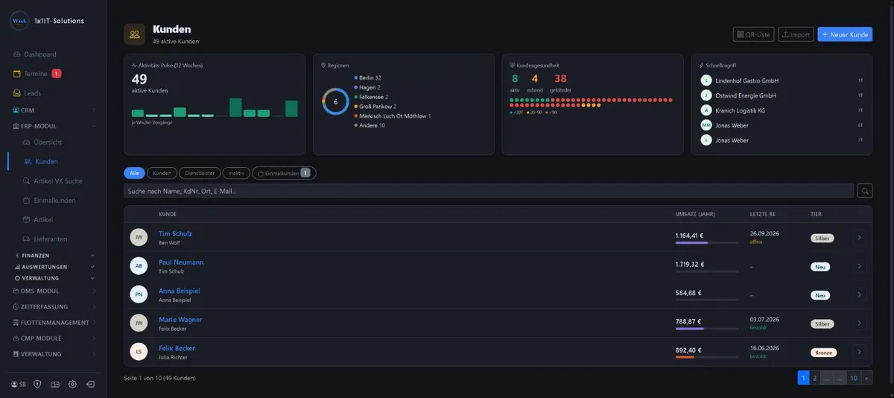Click the ID card icon in sidebar footer
This screenshot has width=894, height=398.
(54, 384)
